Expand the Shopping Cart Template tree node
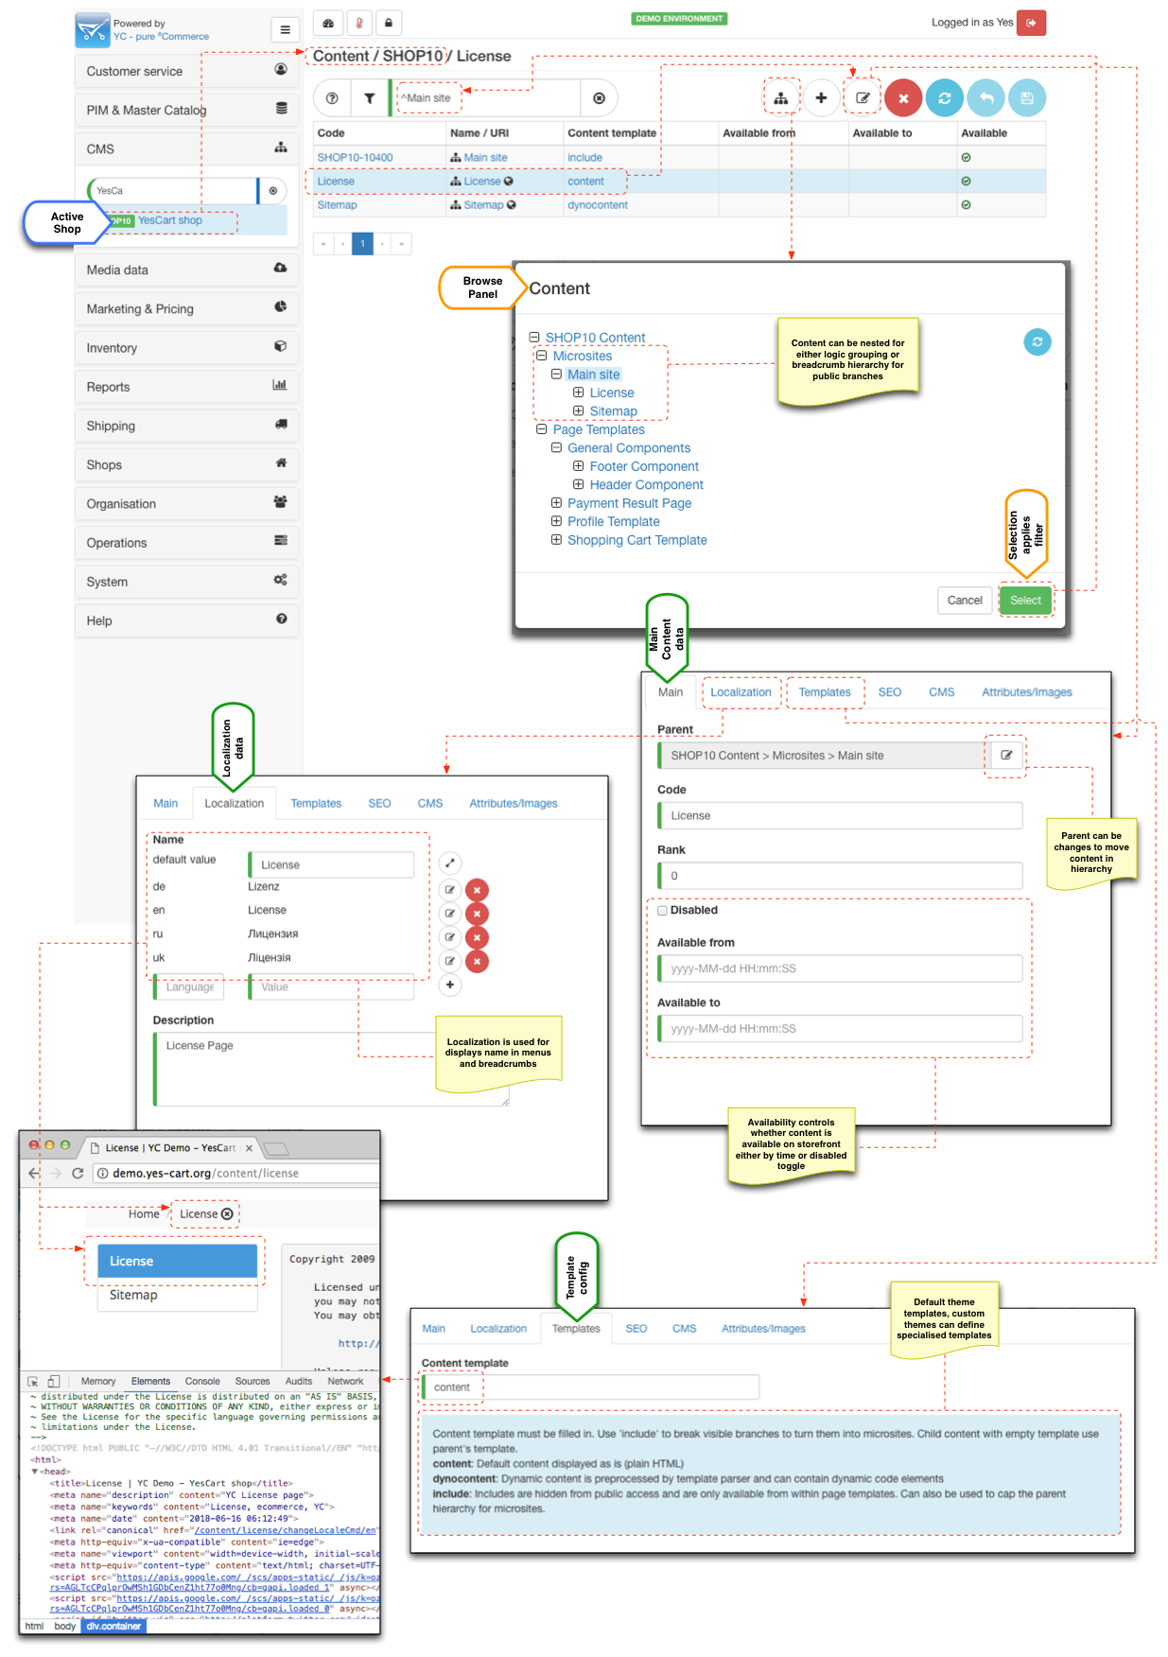 (x=557, y=540)
